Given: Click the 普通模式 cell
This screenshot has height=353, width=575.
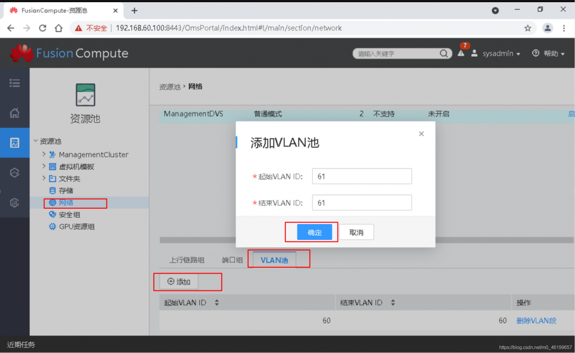Looking at the screenshot, I should click(x=268, y=114).
